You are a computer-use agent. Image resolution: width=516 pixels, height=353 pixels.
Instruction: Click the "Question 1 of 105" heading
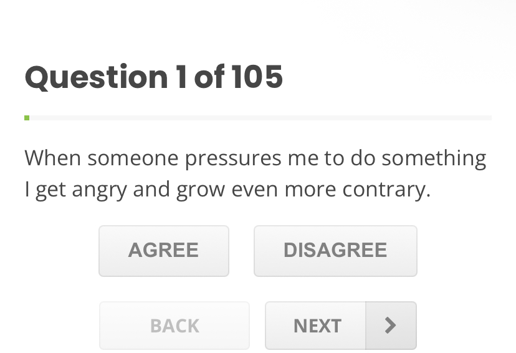click(154, 77)
